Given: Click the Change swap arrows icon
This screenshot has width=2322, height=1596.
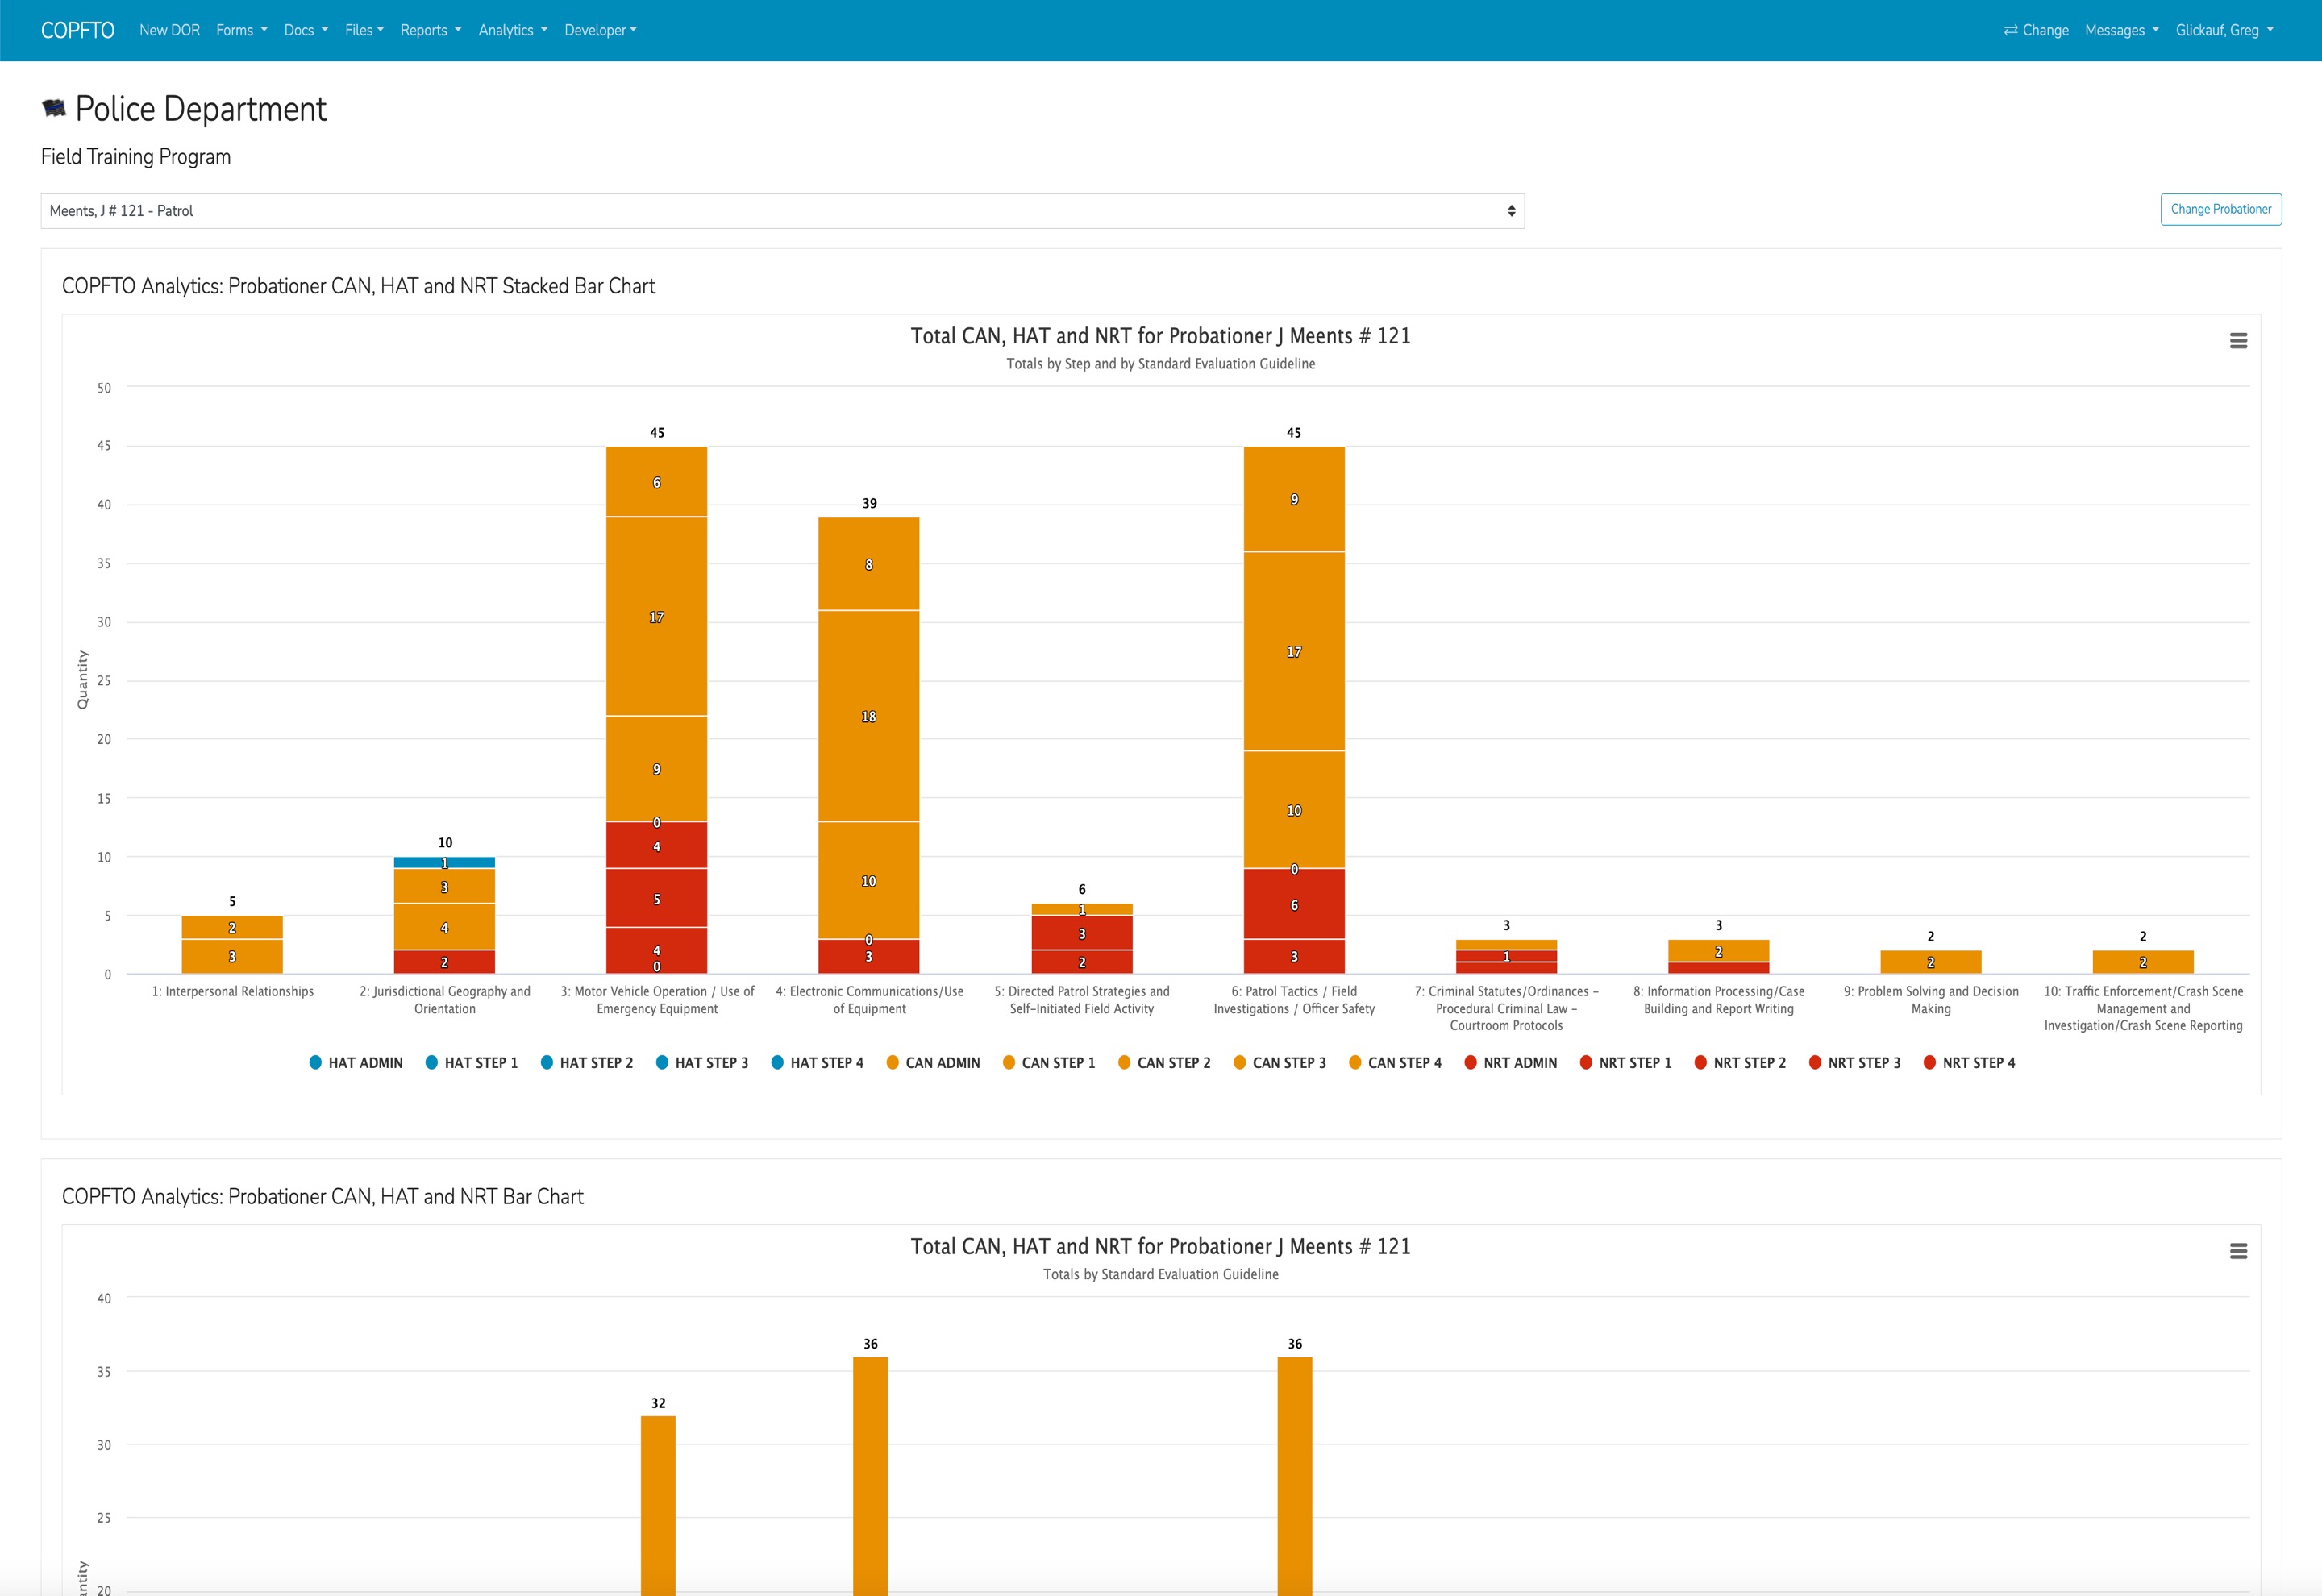Looking at the screenshot, I should [2010, 31].
